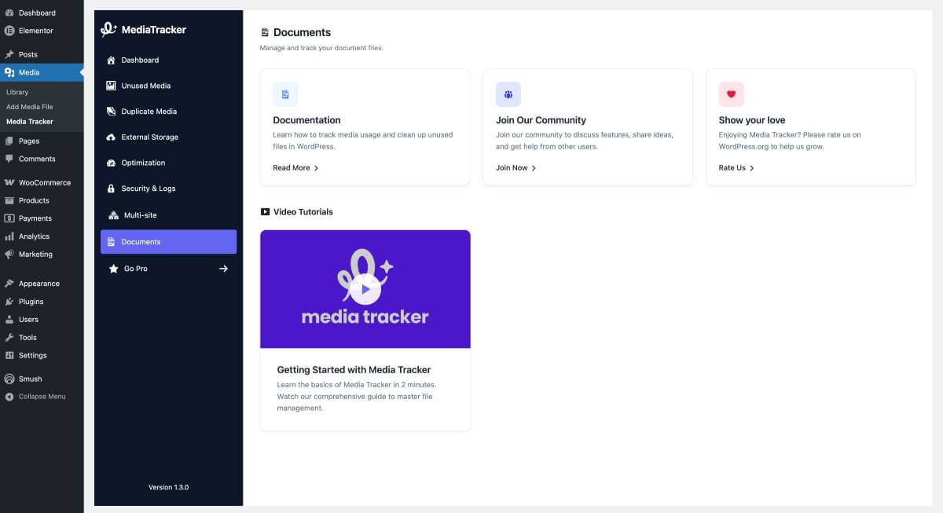Select the Optimization gauge icon
The width and height of the screenshot is (943, 513).
(x=112, y=163)
